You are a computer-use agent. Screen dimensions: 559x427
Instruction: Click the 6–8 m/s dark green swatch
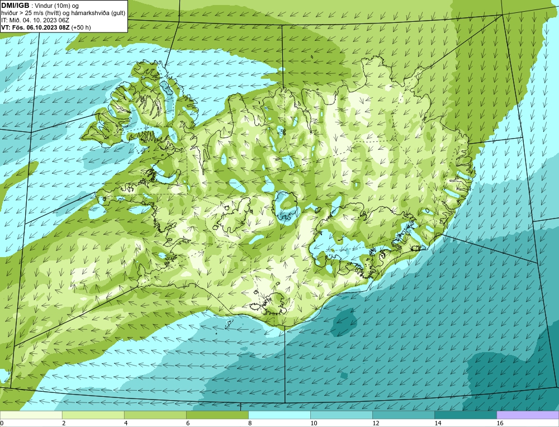pyautogui.click(x=217, y=415)
